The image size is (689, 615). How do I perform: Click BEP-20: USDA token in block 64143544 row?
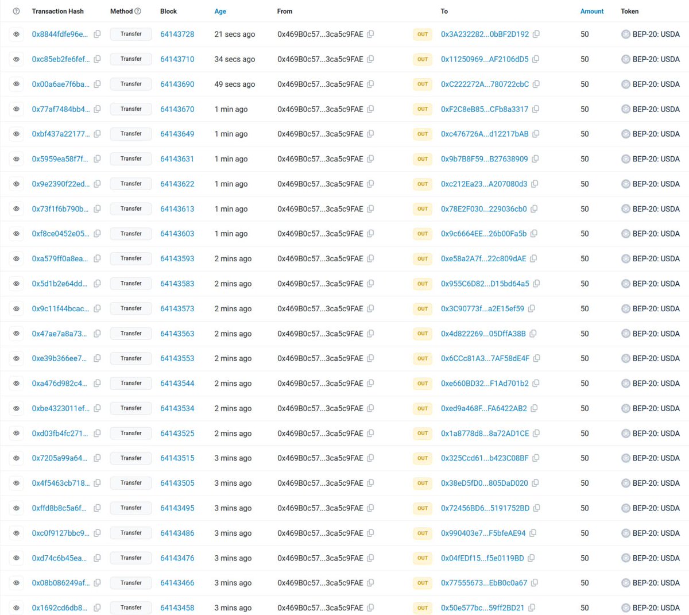[656, 383]
